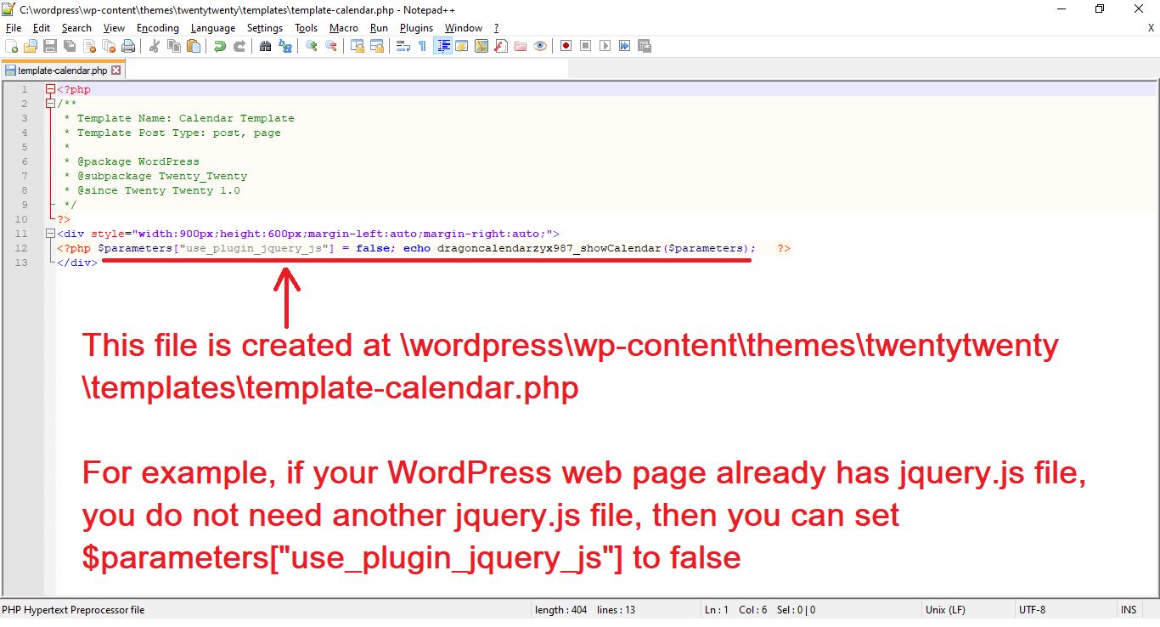
Task: Click the Save All toolbar icon
Action: tap(70, 46)
